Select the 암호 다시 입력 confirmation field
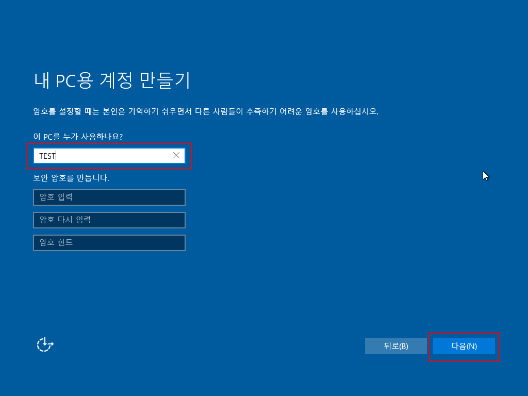This screenshot has height=396, width=528. (109, 220)
